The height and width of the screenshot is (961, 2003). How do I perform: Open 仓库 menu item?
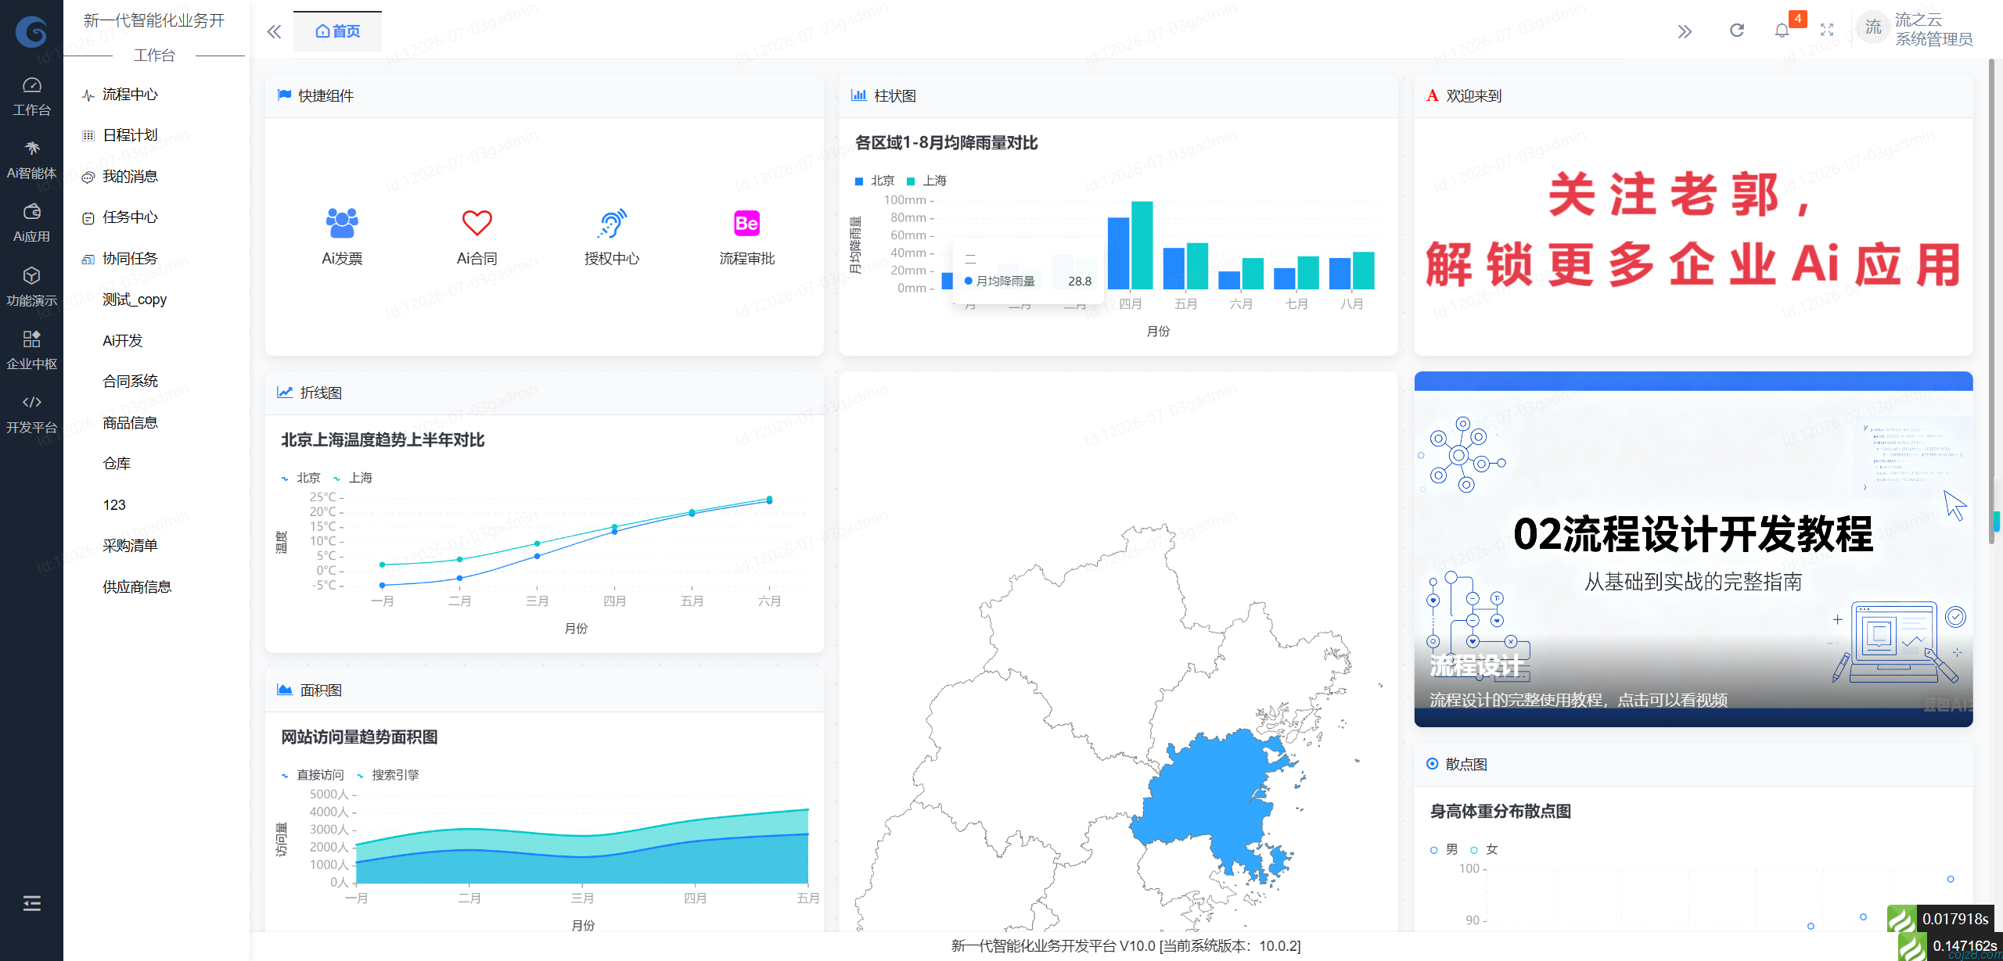117,464
